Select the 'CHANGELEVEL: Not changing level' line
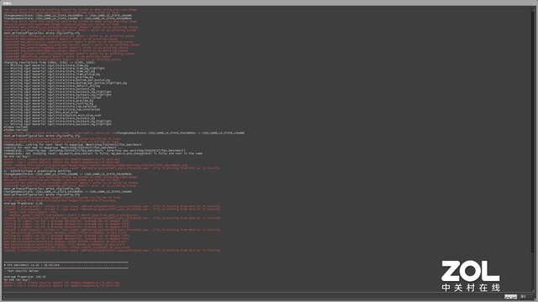Image resolution: width=538 pixels, height=302 pixels. pos(103,154)
